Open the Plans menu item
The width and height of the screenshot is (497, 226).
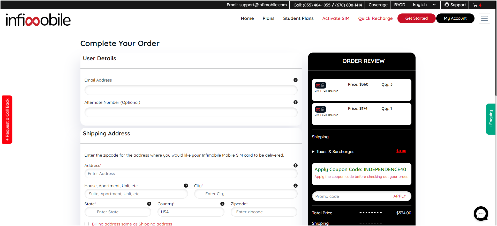[x=268, y=18]
